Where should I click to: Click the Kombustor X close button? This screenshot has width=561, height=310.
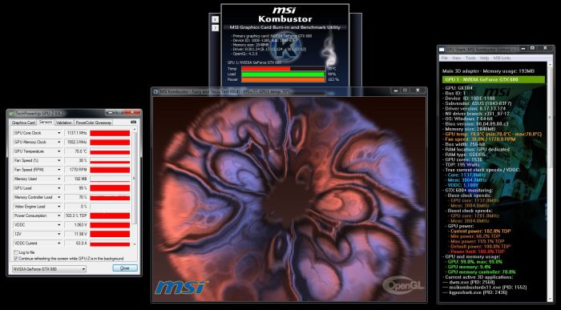215,20
